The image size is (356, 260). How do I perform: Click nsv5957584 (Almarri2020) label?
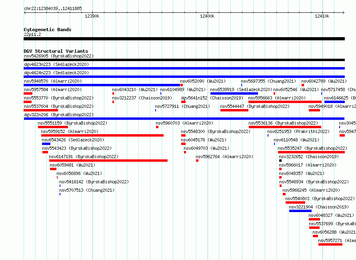[53, 89]
